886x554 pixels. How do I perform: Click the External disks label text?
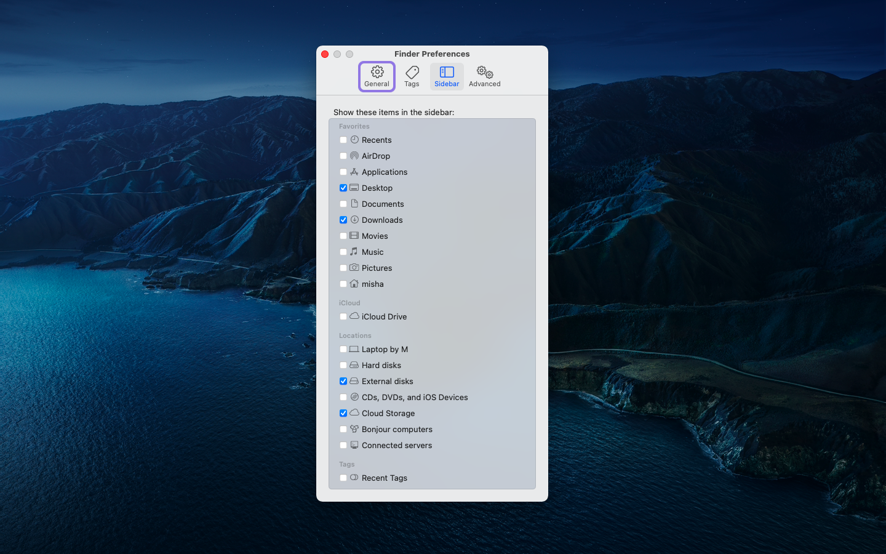pos(388,382)
